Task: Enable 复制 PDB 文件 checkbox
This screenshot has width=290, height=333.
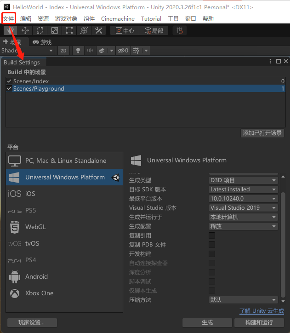Action: click(x=212, y=245)
